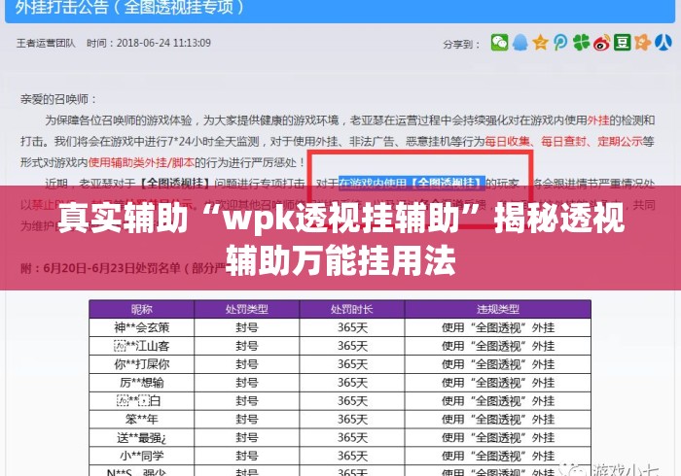
Task: Select the nickname ending in 白
Action: coord(139,400)
